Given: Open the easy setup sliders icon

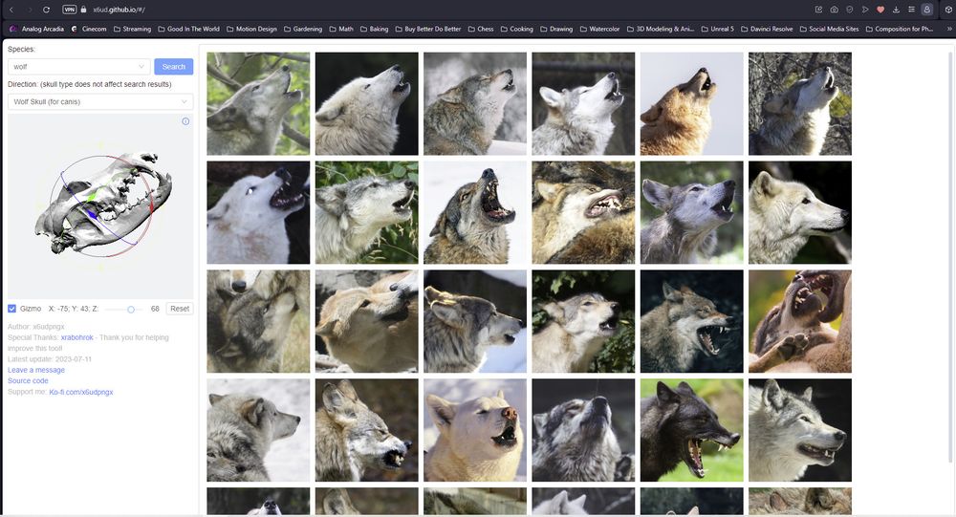Looking at the screenshot, I should (911, 10).
